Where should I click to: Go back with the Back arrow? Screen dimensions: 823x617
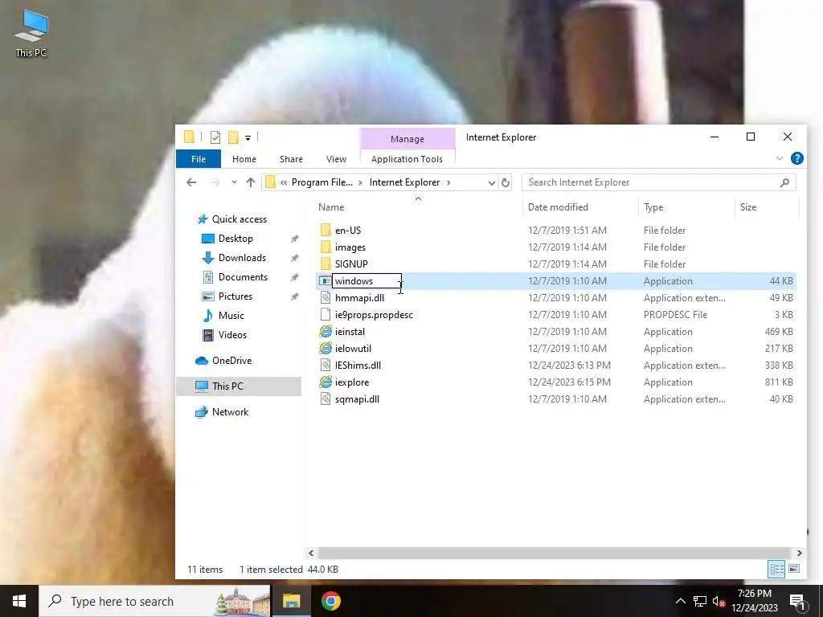[191, 182]
